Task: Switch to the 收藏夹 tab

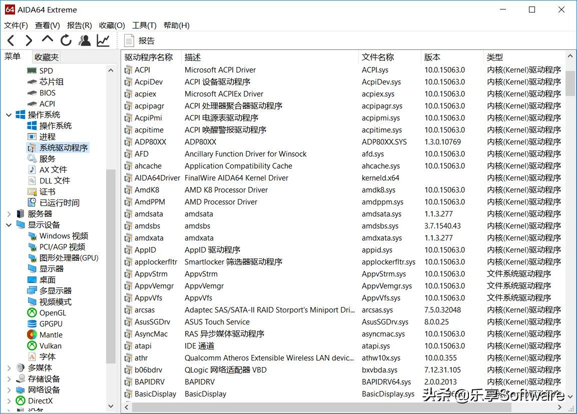Action: 47,56
